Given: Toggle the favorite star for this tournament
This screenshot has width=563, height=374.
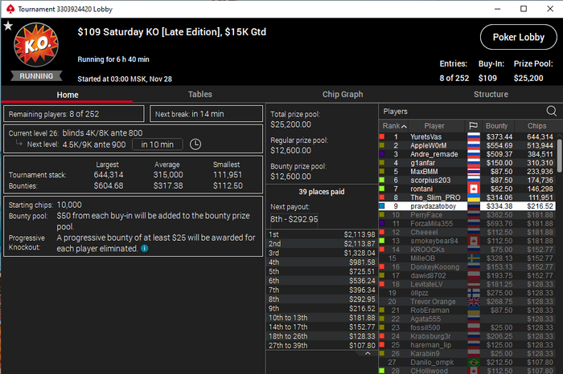Looking at the screenshot, I should [8, 26].
